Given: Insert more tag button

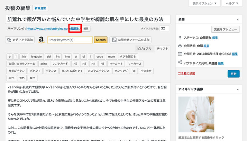Looking at the screenshot, I should [x=111, y=57].
